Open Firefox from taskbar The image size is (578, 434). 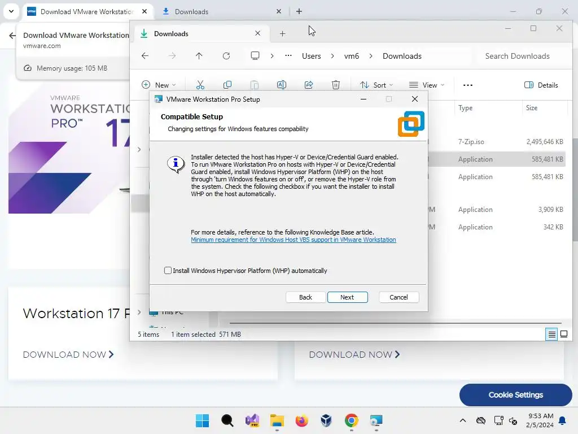[301, 420]
